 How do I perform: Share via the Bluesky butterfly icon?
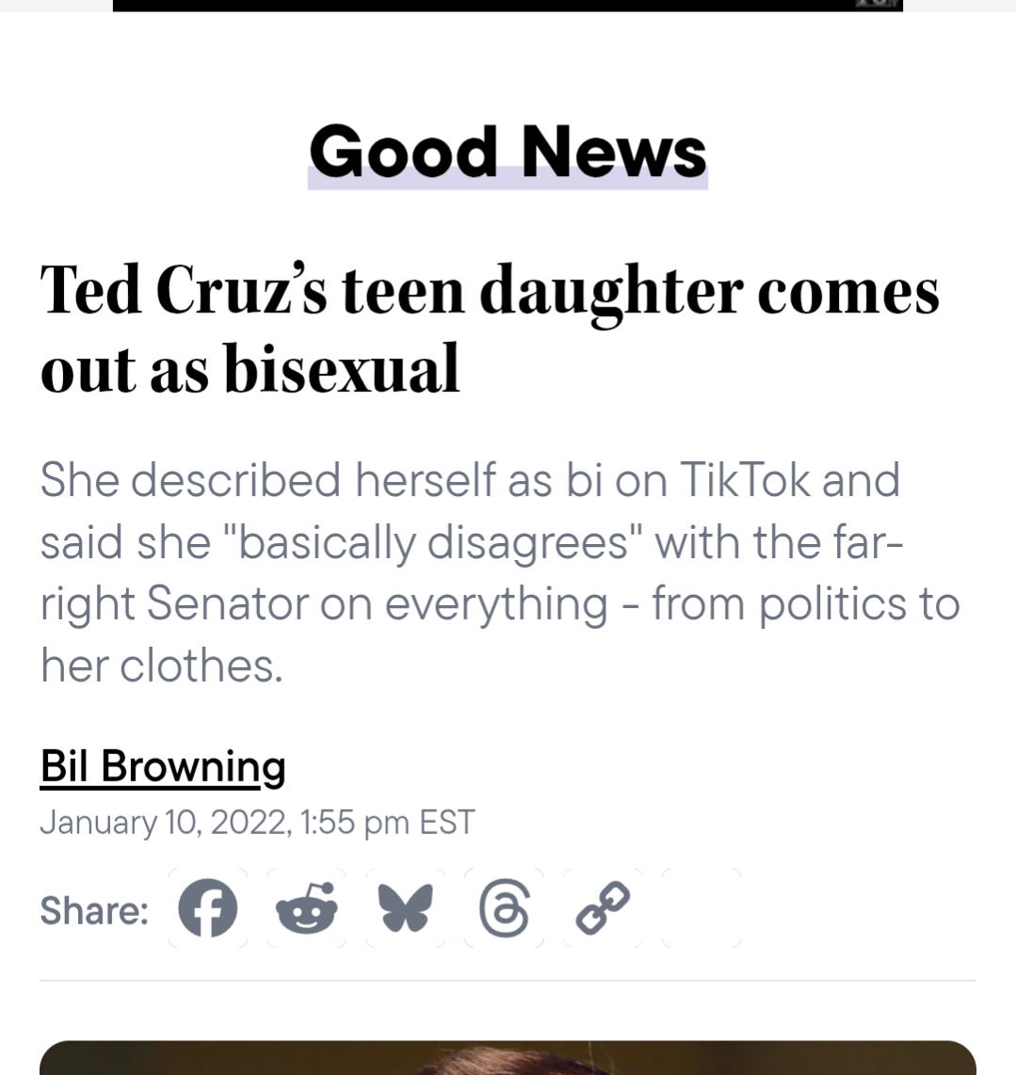[405, 910]
